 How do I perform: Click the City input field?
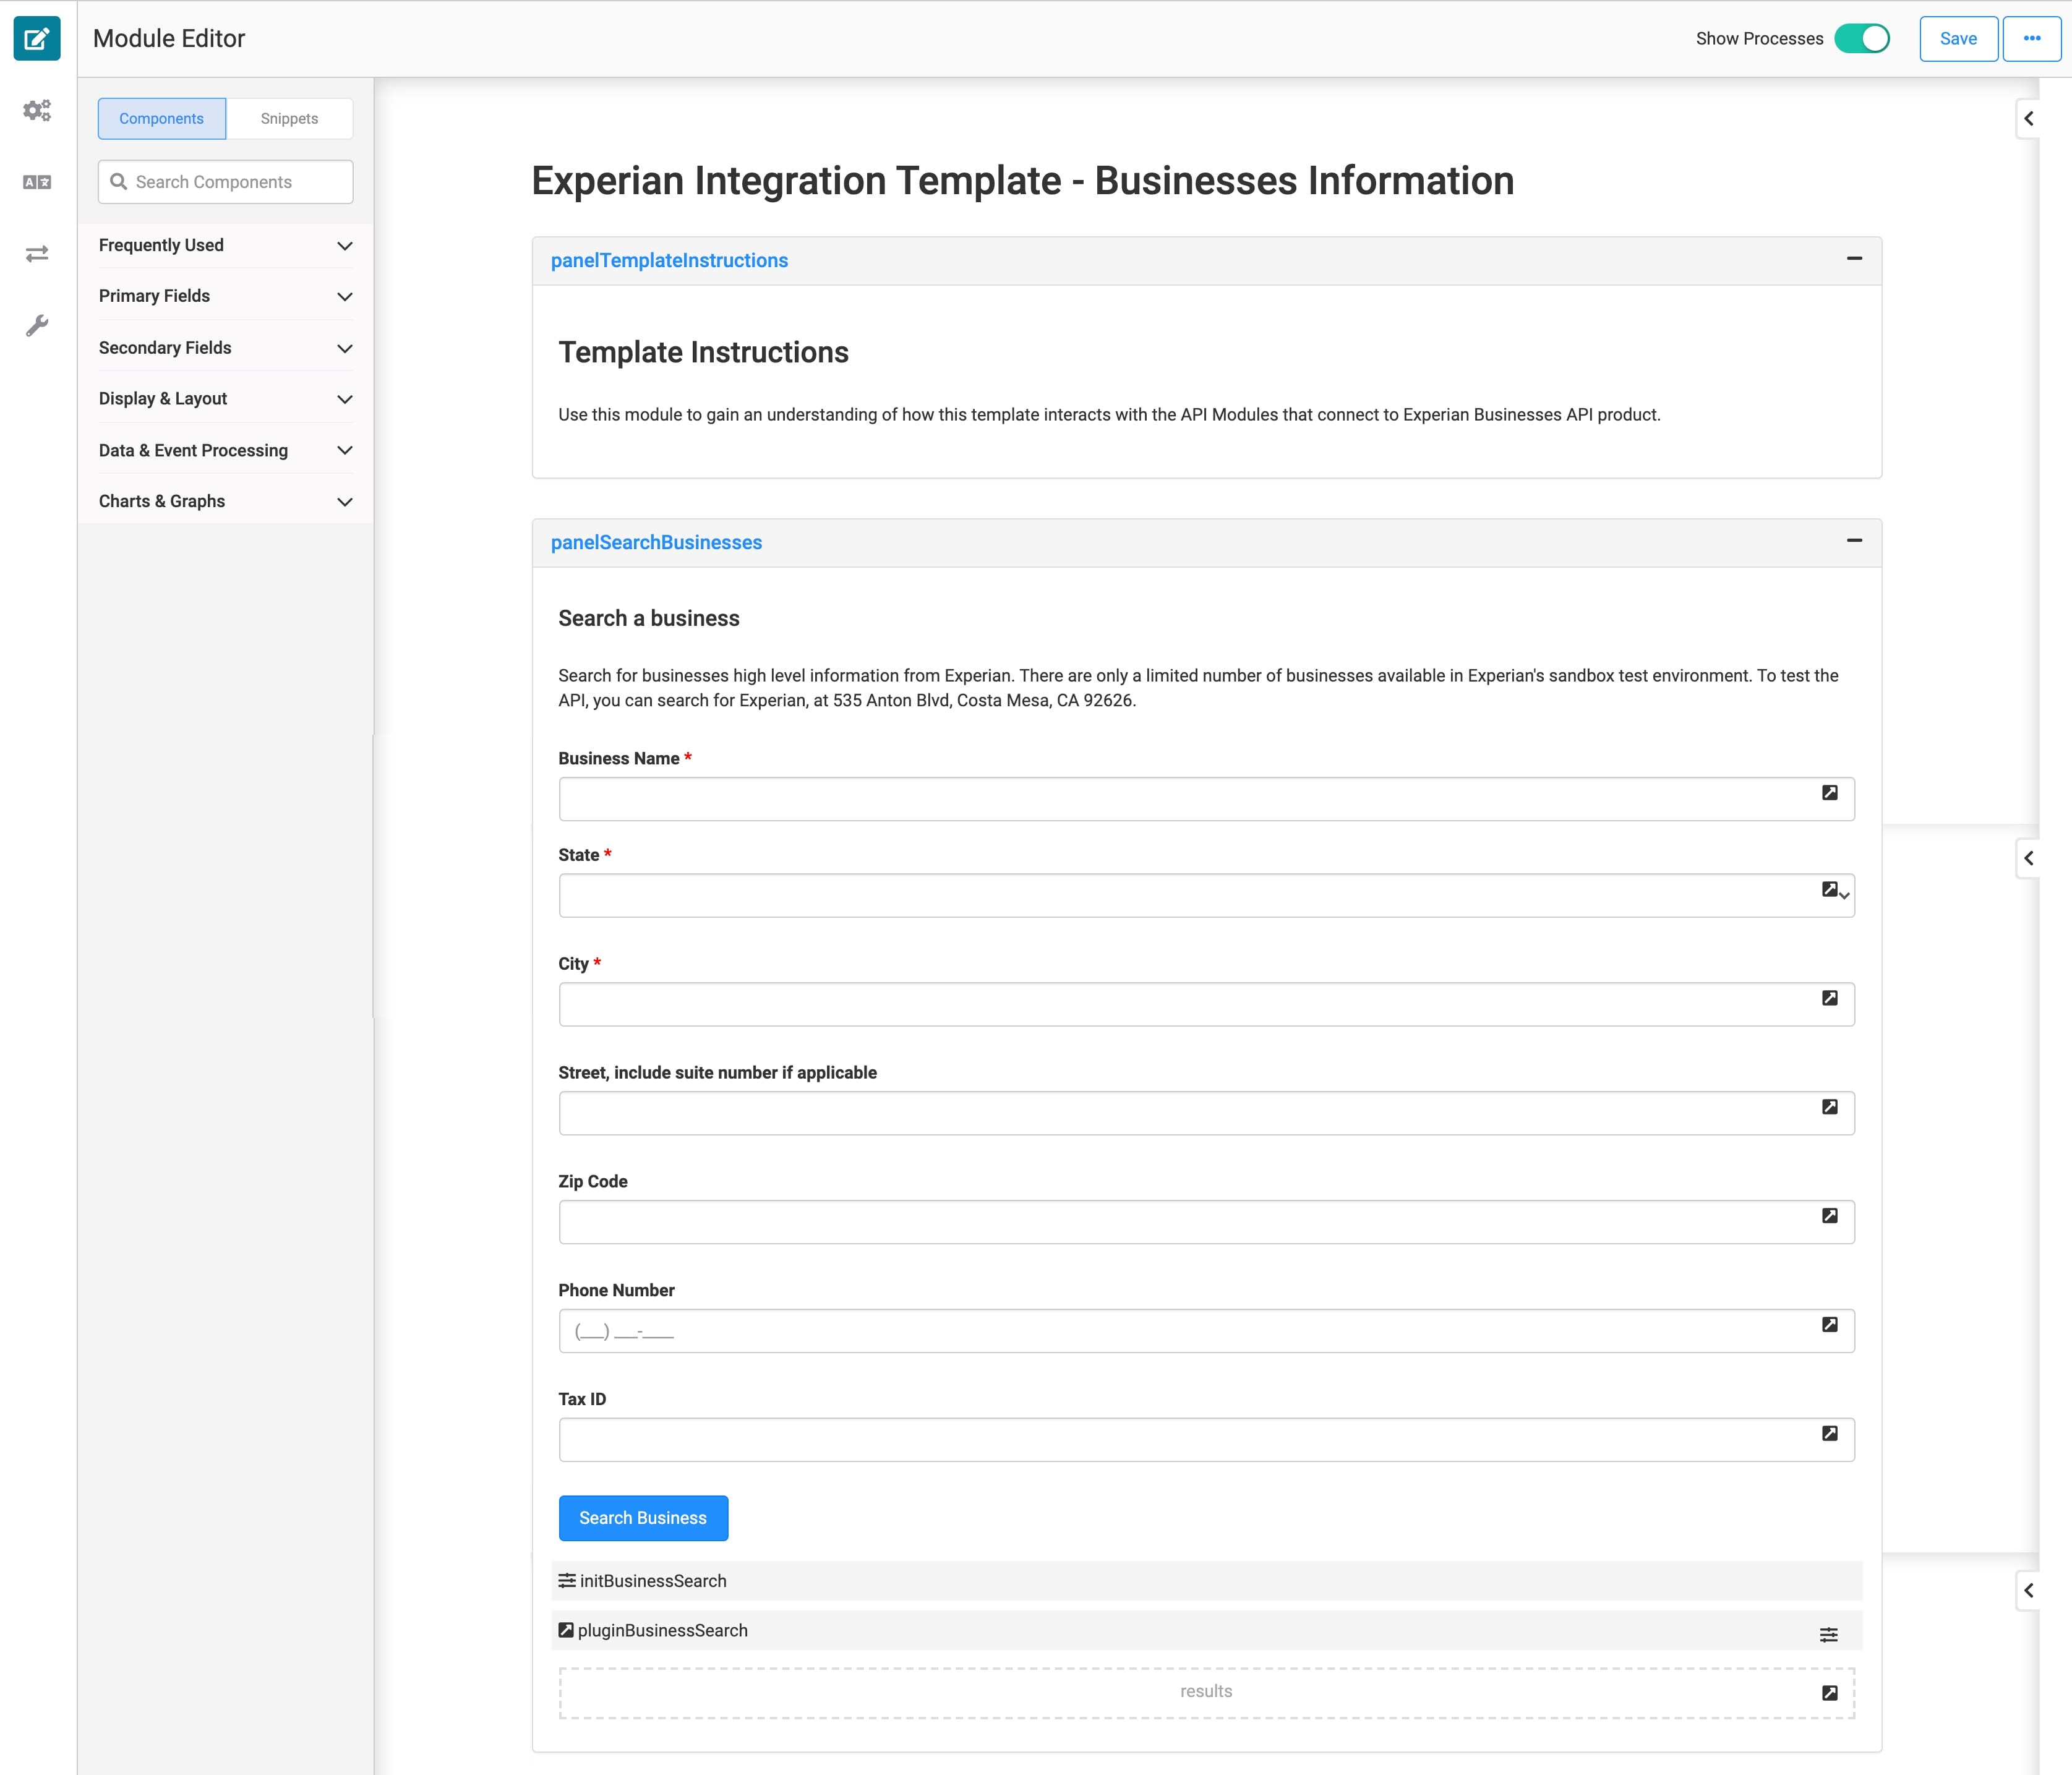(x=1206, y=1004)
